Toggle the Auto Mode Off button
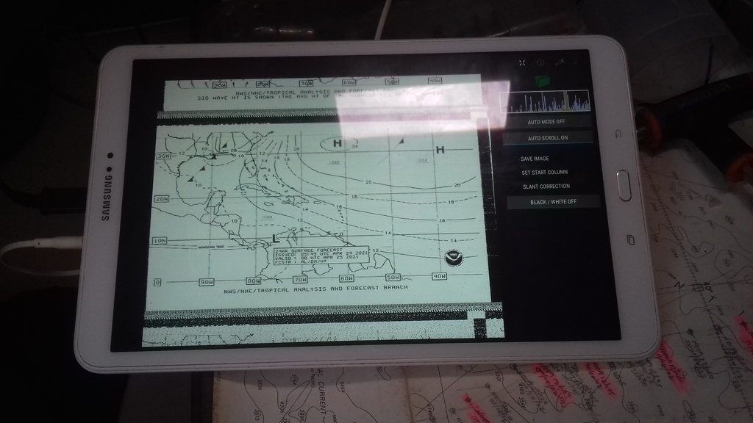The height and width of the screenshot is (423, 753). click(546, 122)
